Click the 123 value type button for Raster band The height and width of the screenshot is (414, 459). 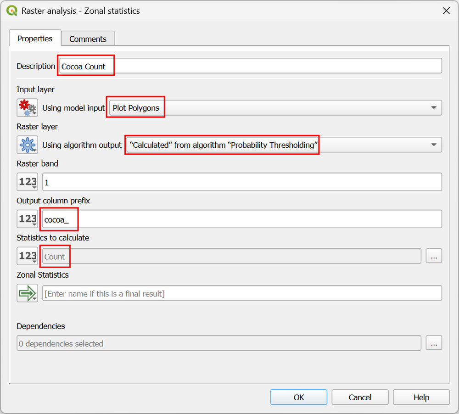27,182
